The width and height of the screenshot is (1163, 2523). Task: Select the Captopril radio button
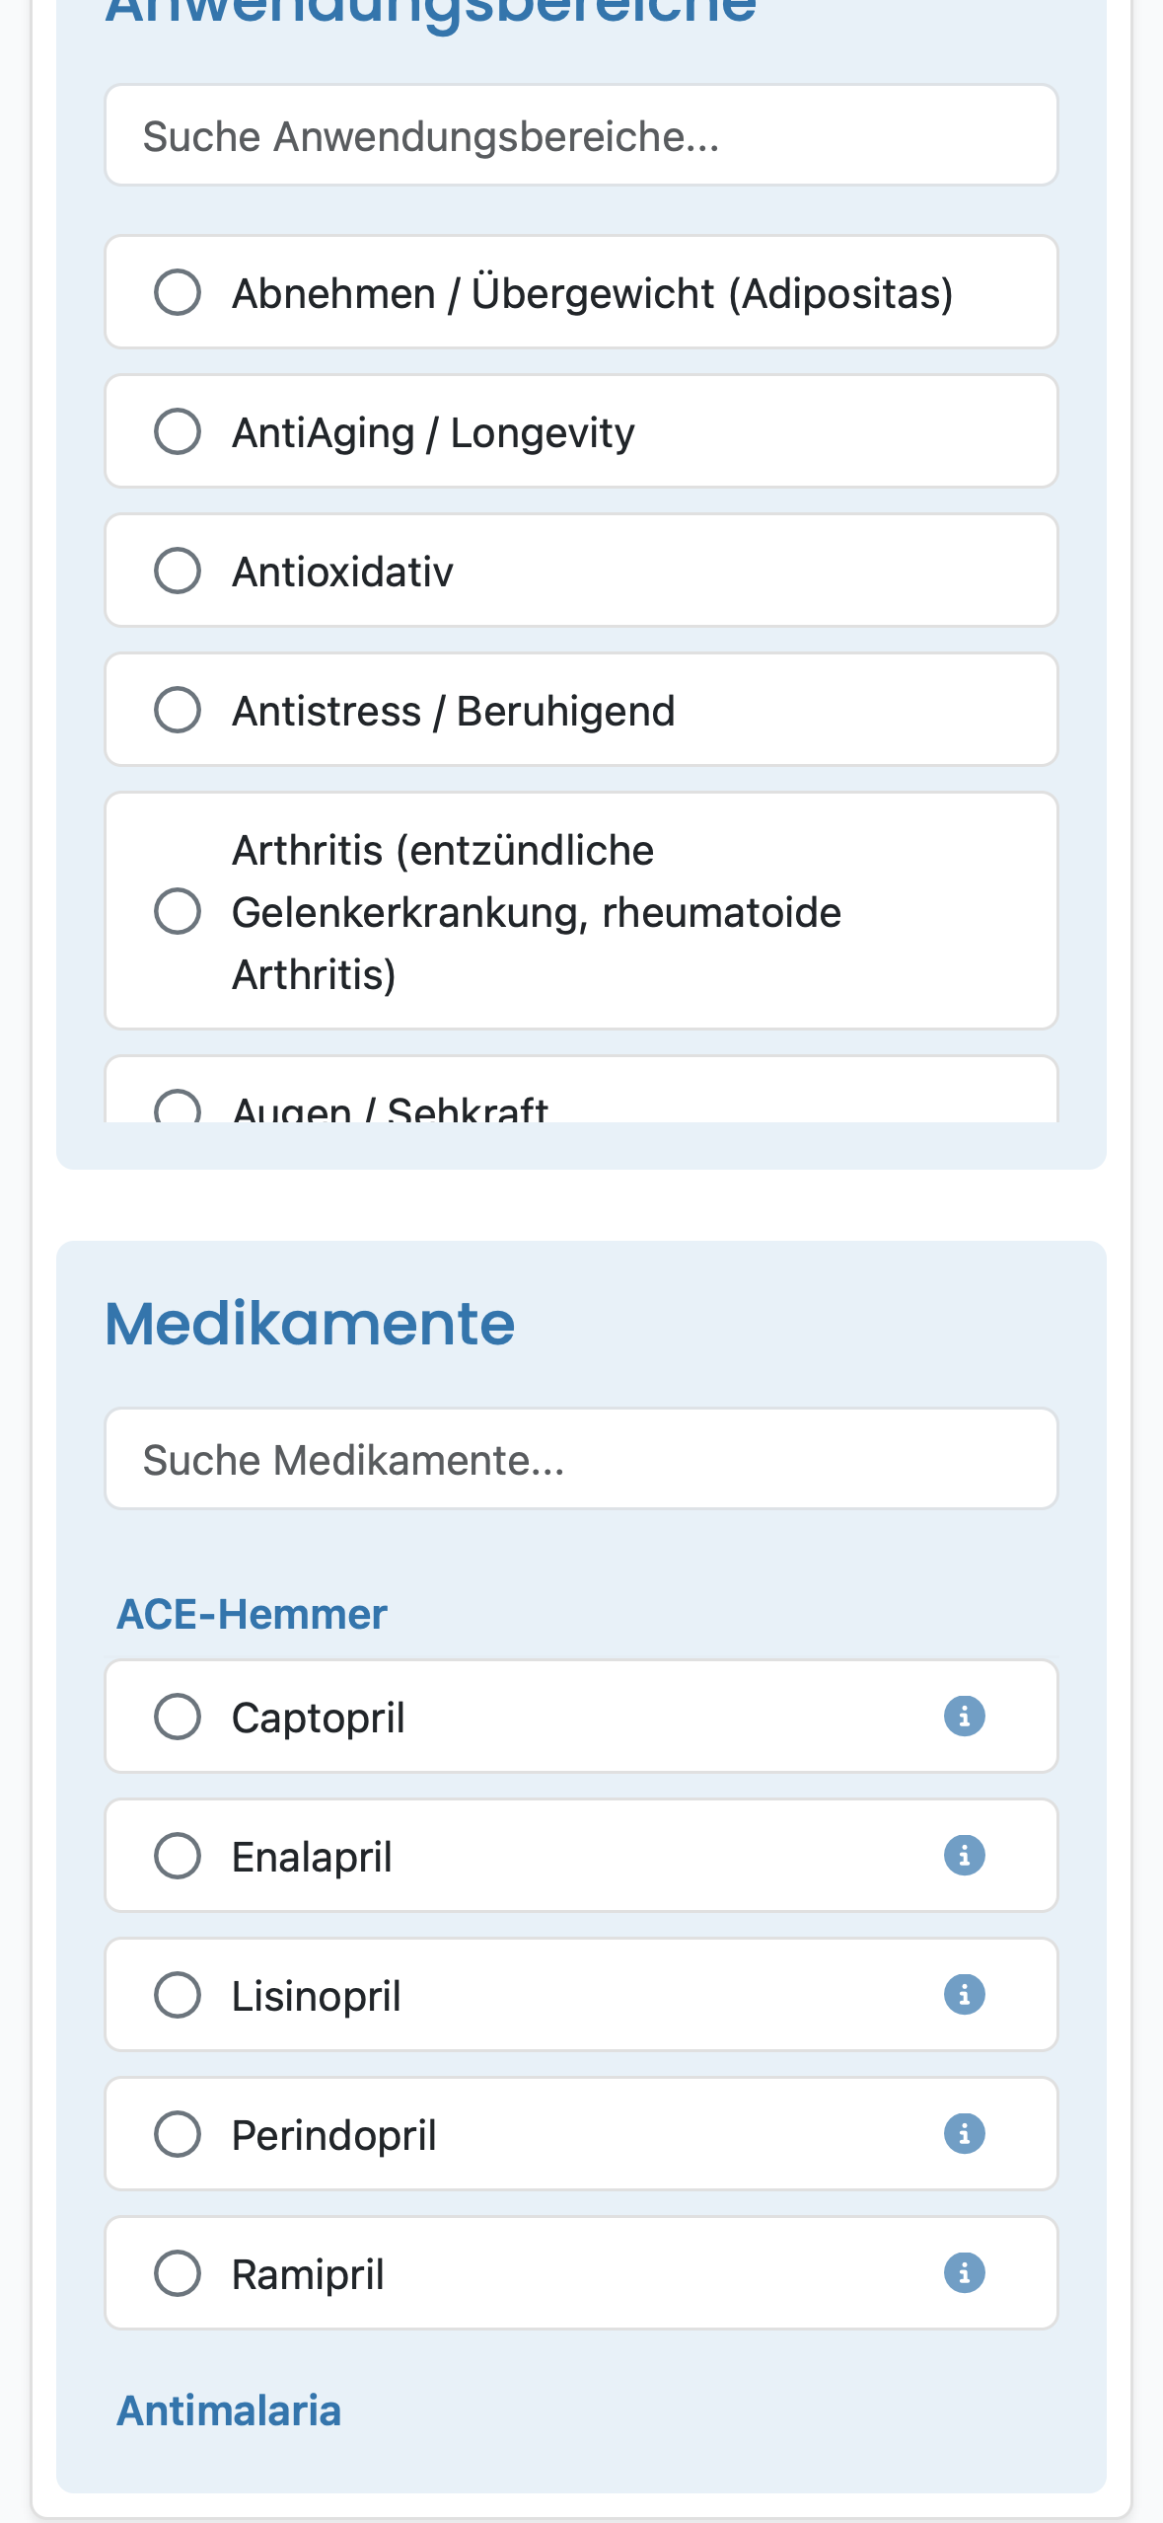click(x=178, y=1716)
